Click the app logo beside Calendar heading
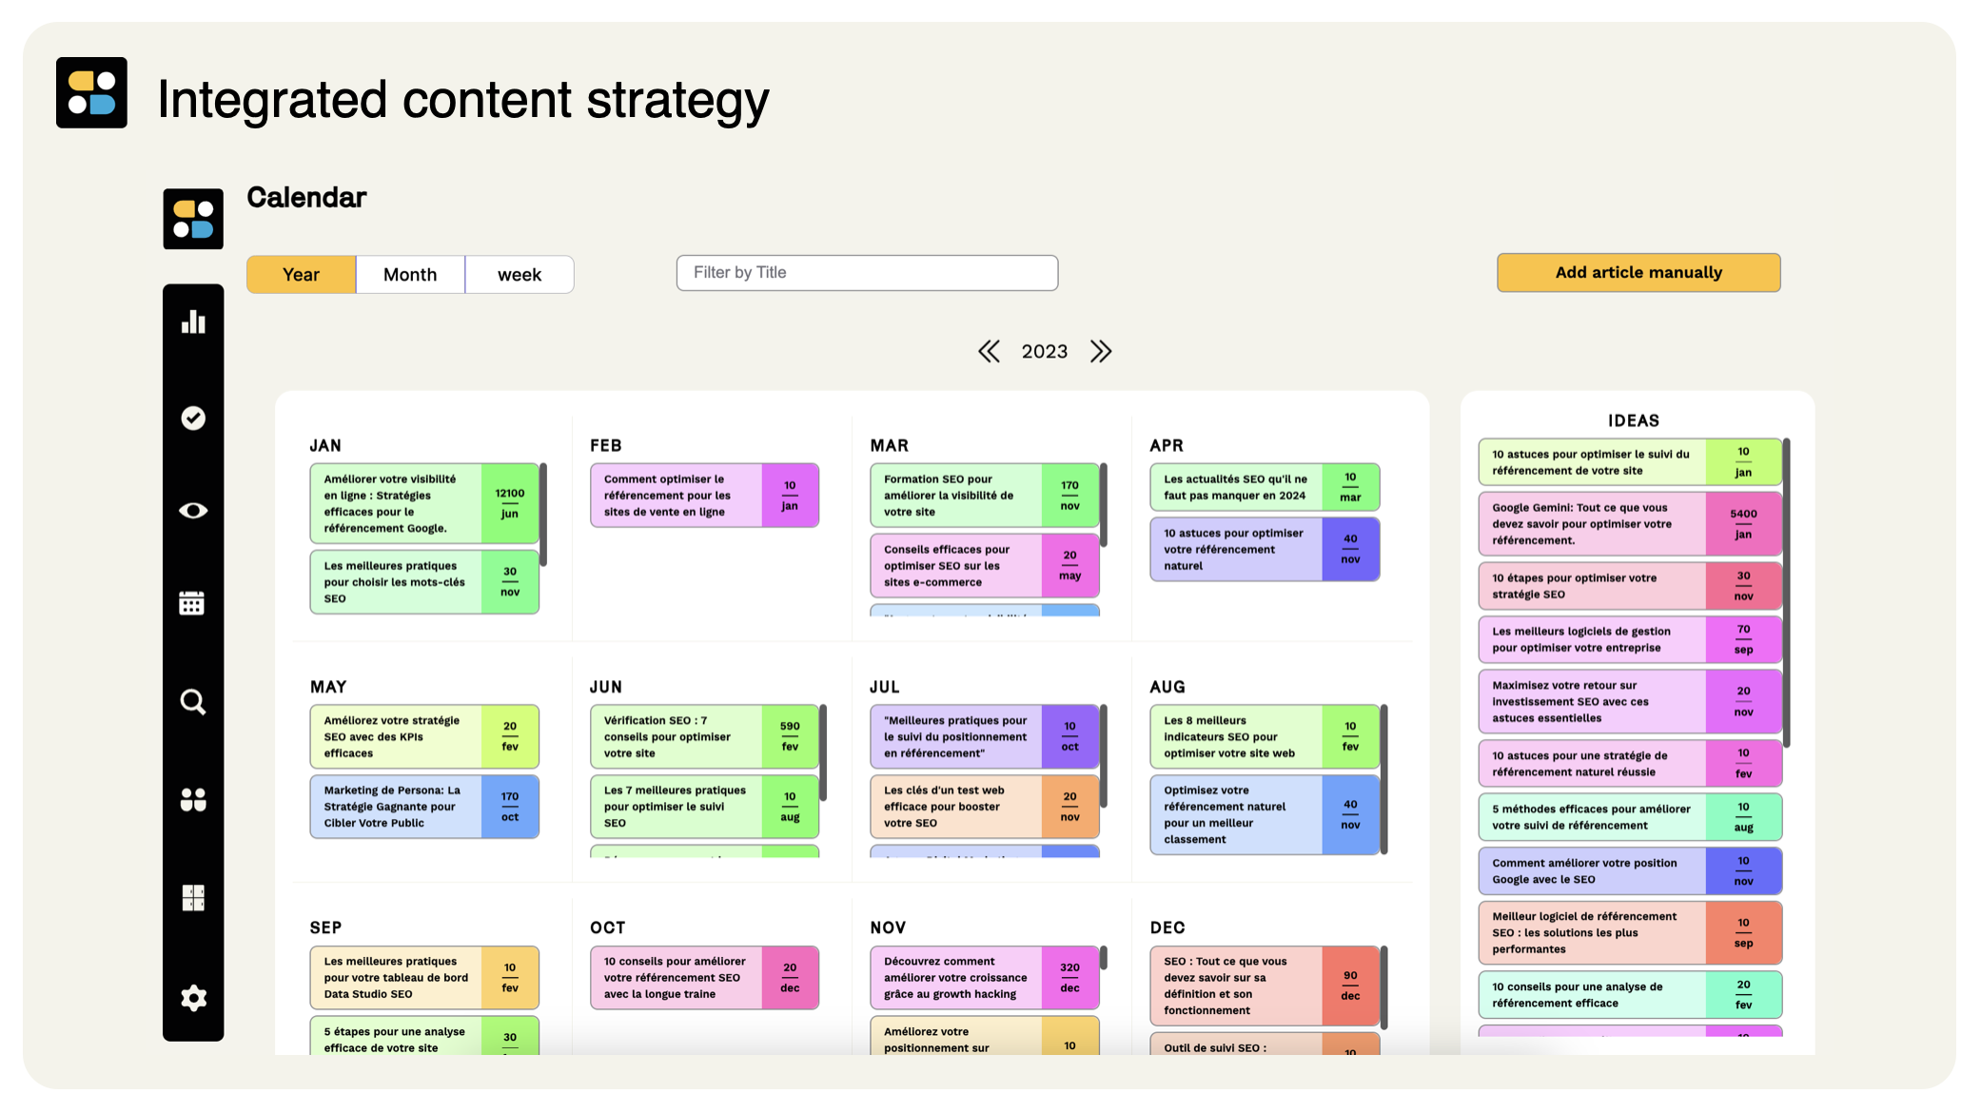The width and height of the screenshot is (1981, 1113). click(x=193, y=219)
